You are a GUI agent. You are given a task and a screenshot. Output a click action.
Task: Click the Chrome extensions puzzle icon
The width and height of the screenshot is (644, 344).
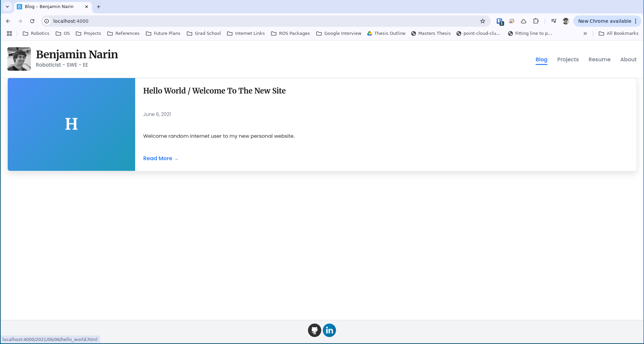536,21
